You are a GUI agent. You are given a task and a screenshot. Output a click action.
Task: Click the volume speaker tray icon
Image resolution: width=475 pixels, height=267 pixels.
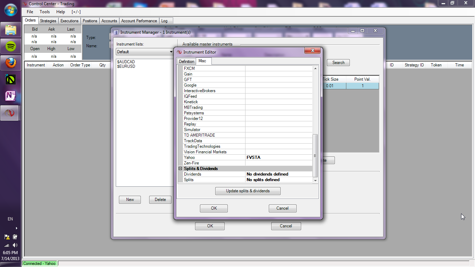coord(15,245)
